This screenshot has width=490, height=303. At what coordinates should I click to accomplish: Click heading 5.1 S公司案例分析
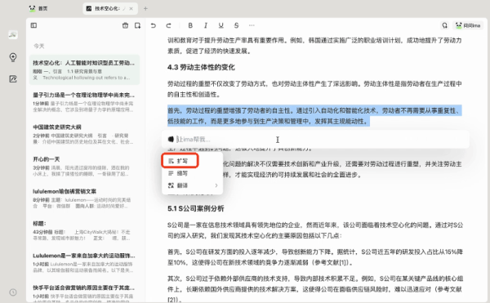(196, 208)
